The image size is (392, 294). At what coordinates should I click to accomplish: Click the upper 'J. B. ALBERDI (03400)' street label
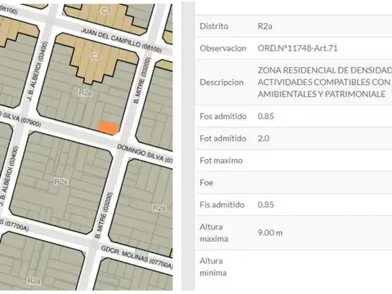(38, 70)
